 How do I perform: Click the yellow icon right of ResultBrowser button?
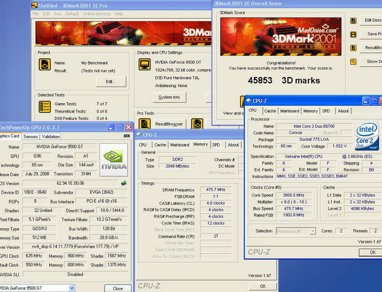point(197,124)
